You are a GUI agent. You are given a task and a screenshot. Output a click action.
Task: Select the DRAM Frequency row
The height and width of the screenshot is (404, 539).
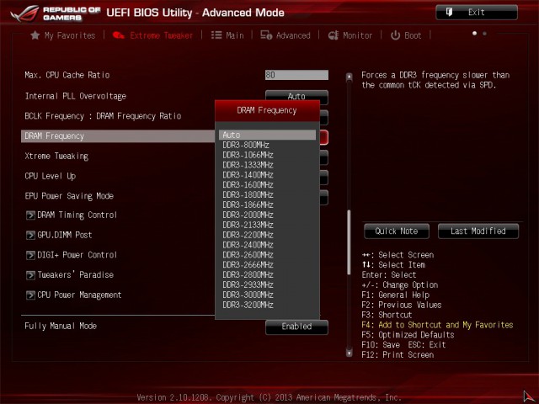click(118, 136)
